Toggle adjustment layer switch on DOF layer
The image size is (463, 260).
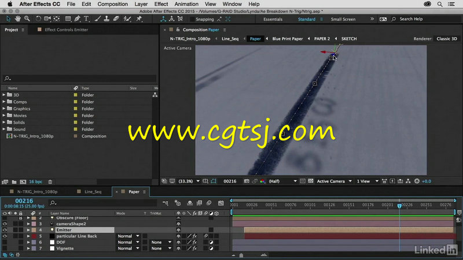[211, 242]
